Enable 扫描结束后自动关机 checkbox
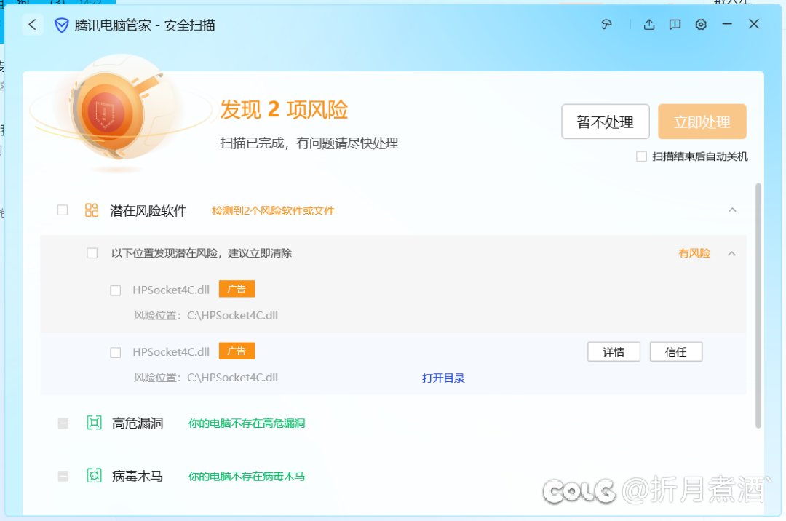 point(641,156)
